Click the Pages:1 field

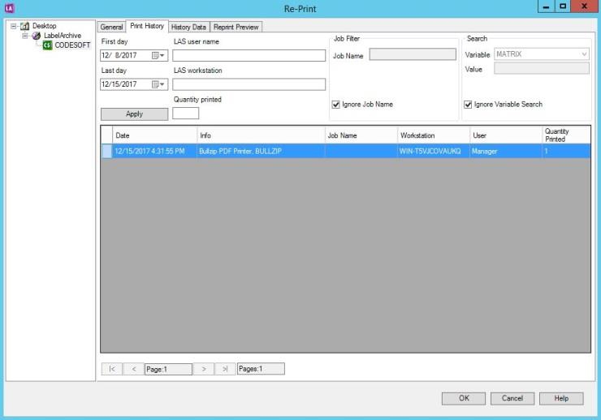coord(261,369)
